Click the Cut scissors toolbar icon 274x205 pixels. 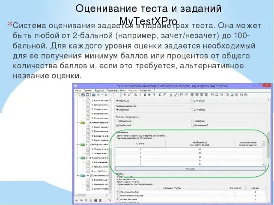click(x=232, y=95)
